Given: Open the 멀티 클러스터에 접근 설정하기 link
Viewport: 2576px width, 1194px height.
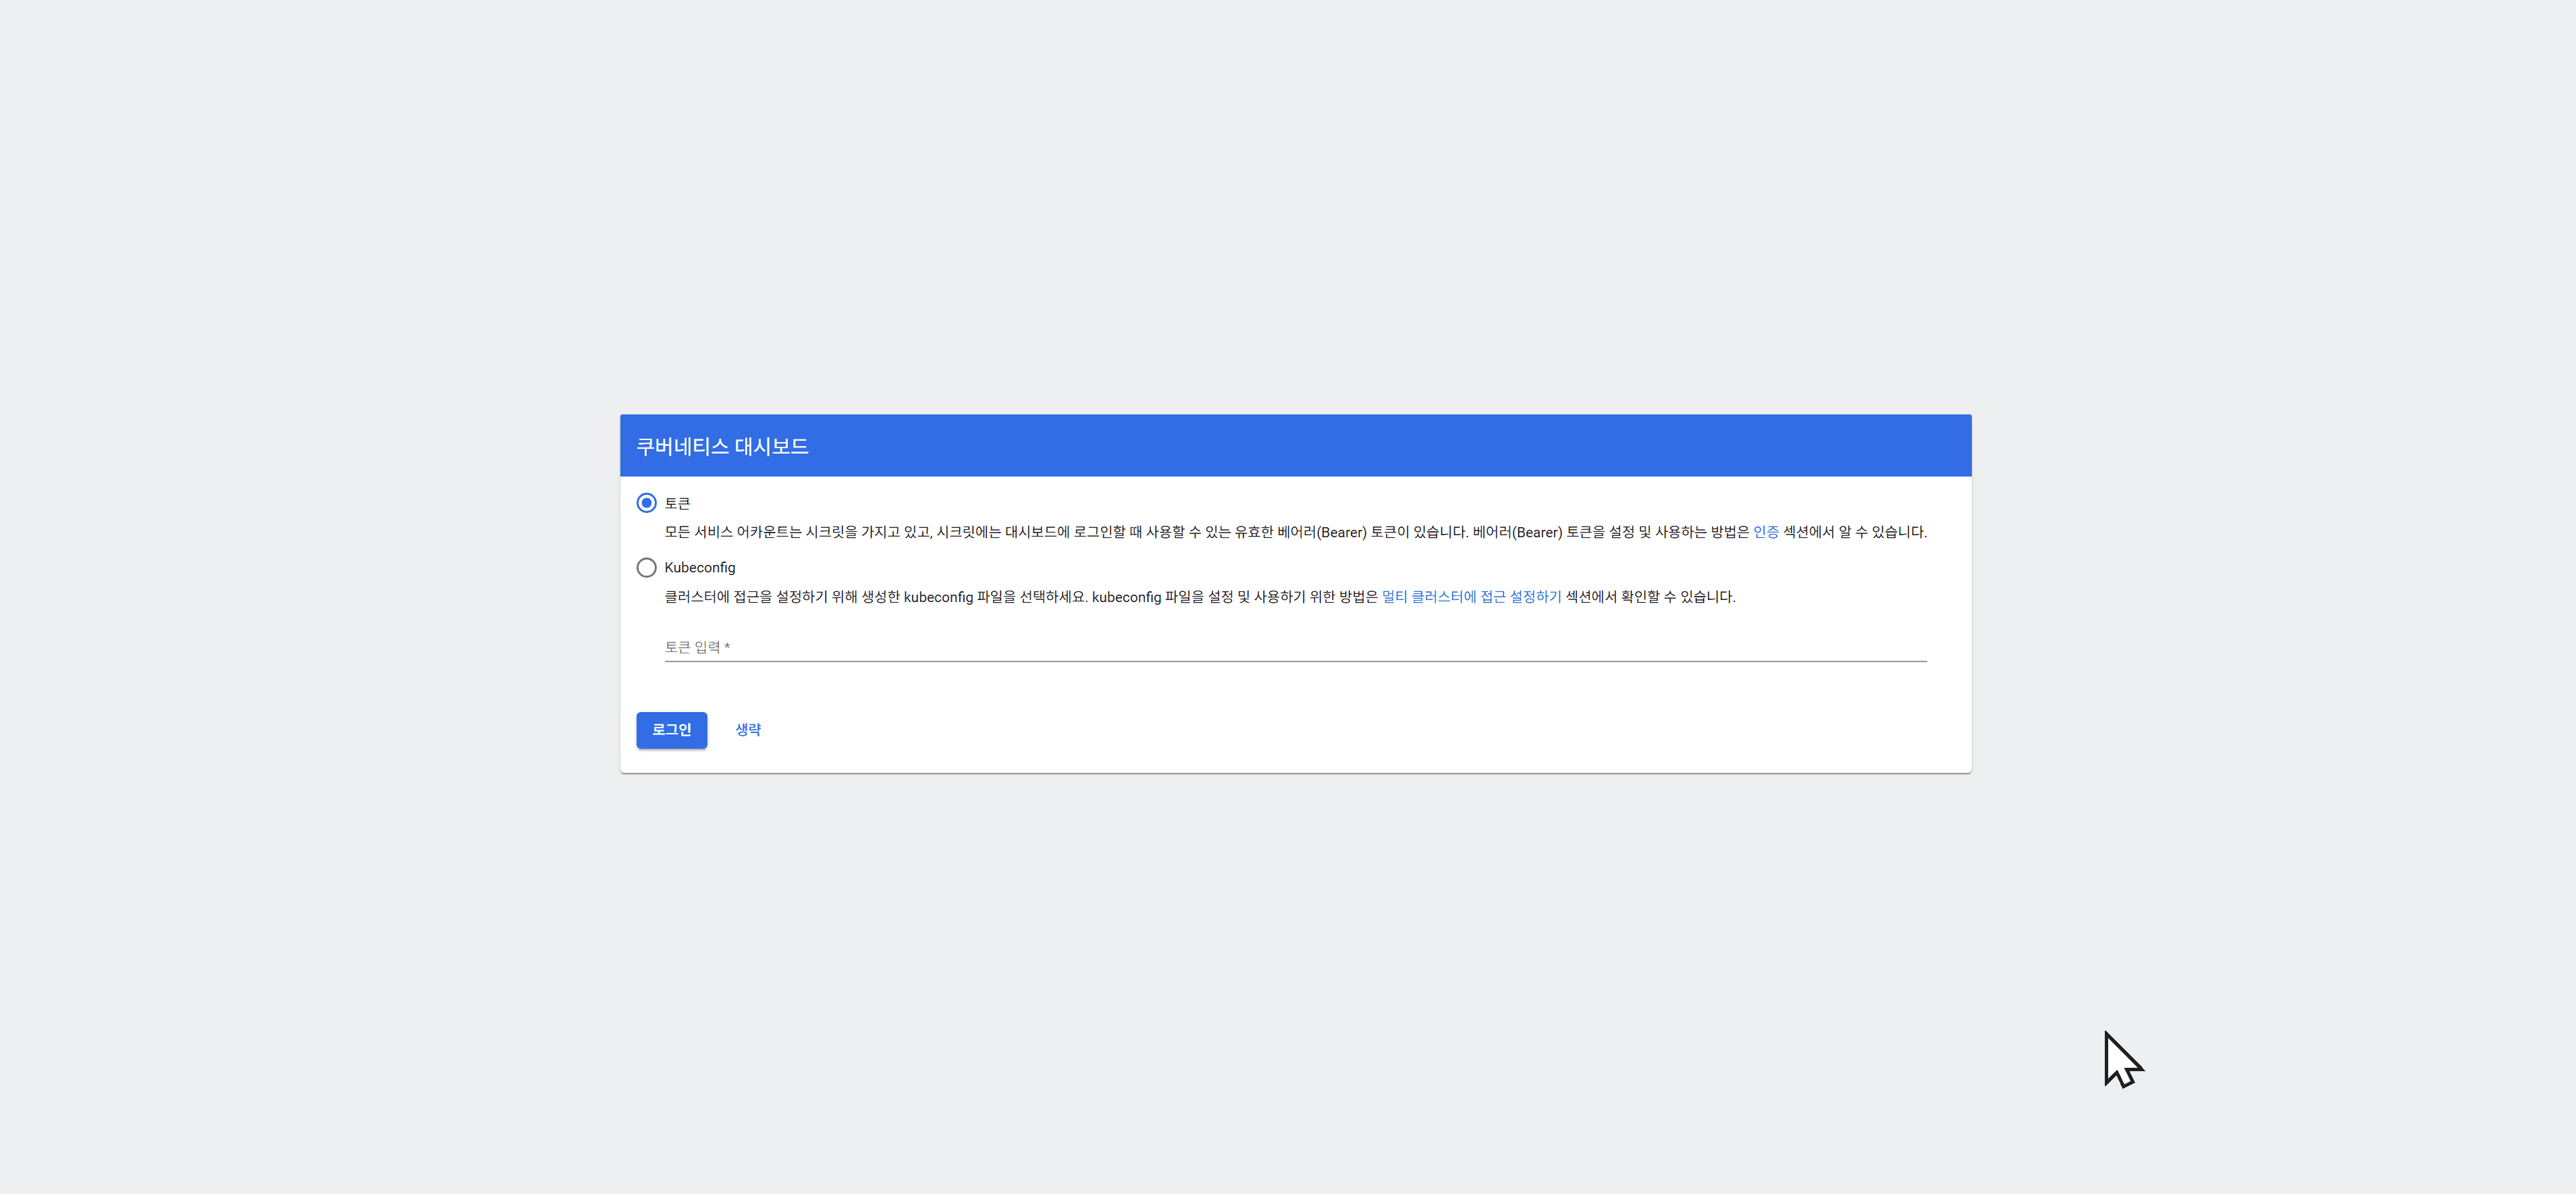Looking at the screenshot, I should [x=1471, y=597].
